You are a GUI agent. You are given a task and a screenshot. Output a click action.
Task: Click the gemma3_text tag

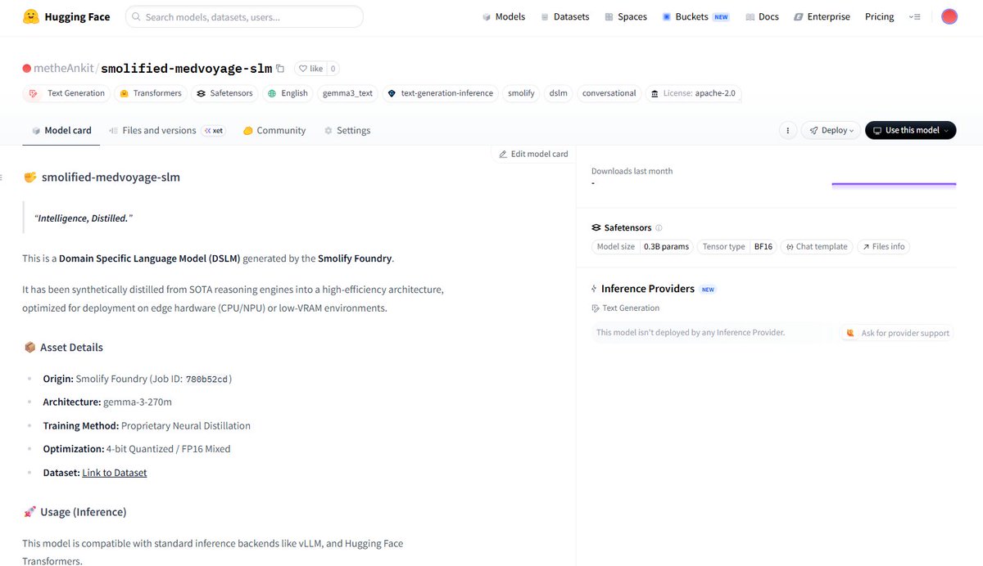pyautogui.click(x=347, y=93)
